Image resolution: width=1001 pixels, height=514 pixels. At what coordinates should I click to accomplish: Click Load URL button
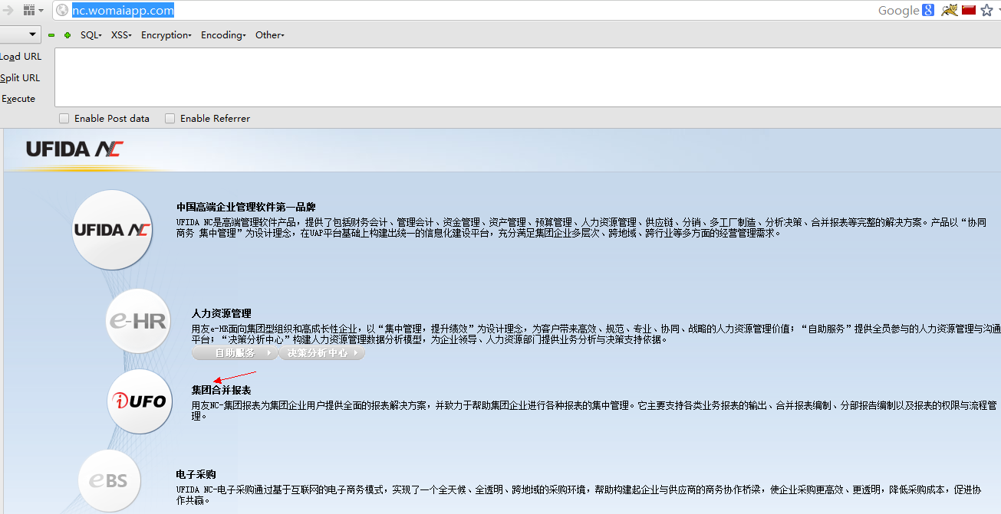pyautogui.click(x=21, y=57)
